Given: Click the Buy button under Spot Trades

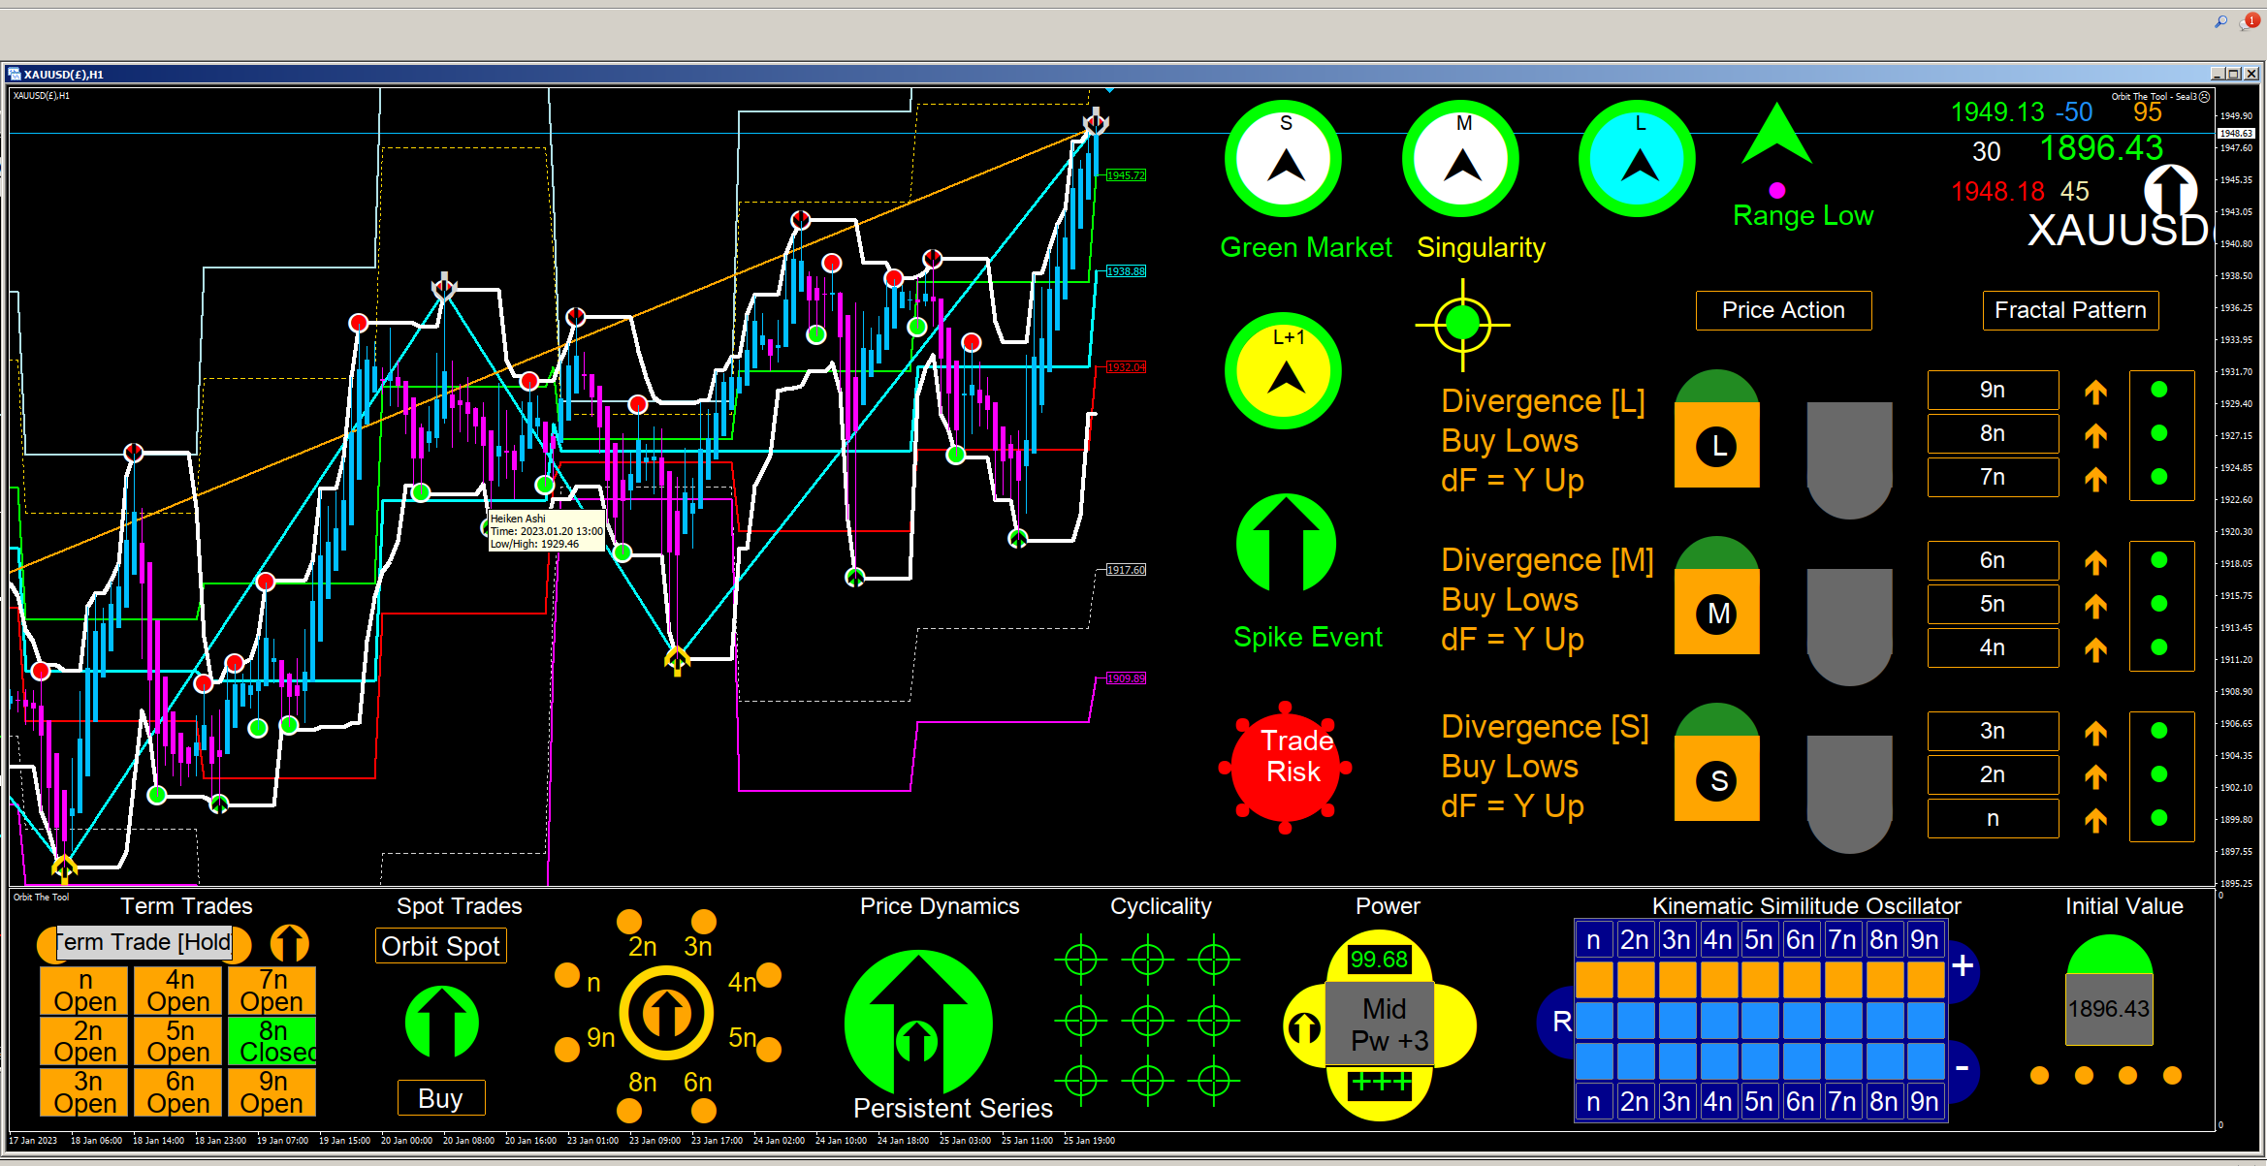Looking at the screenshot, I should pos(440,1098).
